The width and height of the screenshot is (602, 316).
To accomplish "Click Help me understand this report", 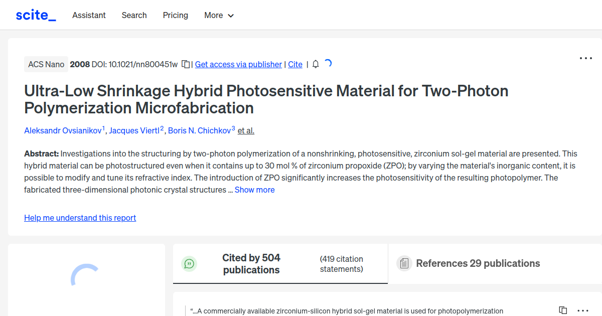I will point(80,218).
